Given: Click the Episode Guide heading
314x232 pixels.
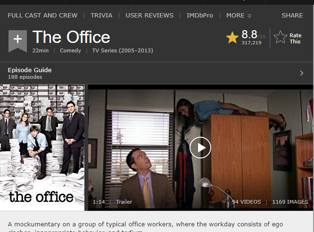Looking at the screenshot, I should click(x=30, y=70).
